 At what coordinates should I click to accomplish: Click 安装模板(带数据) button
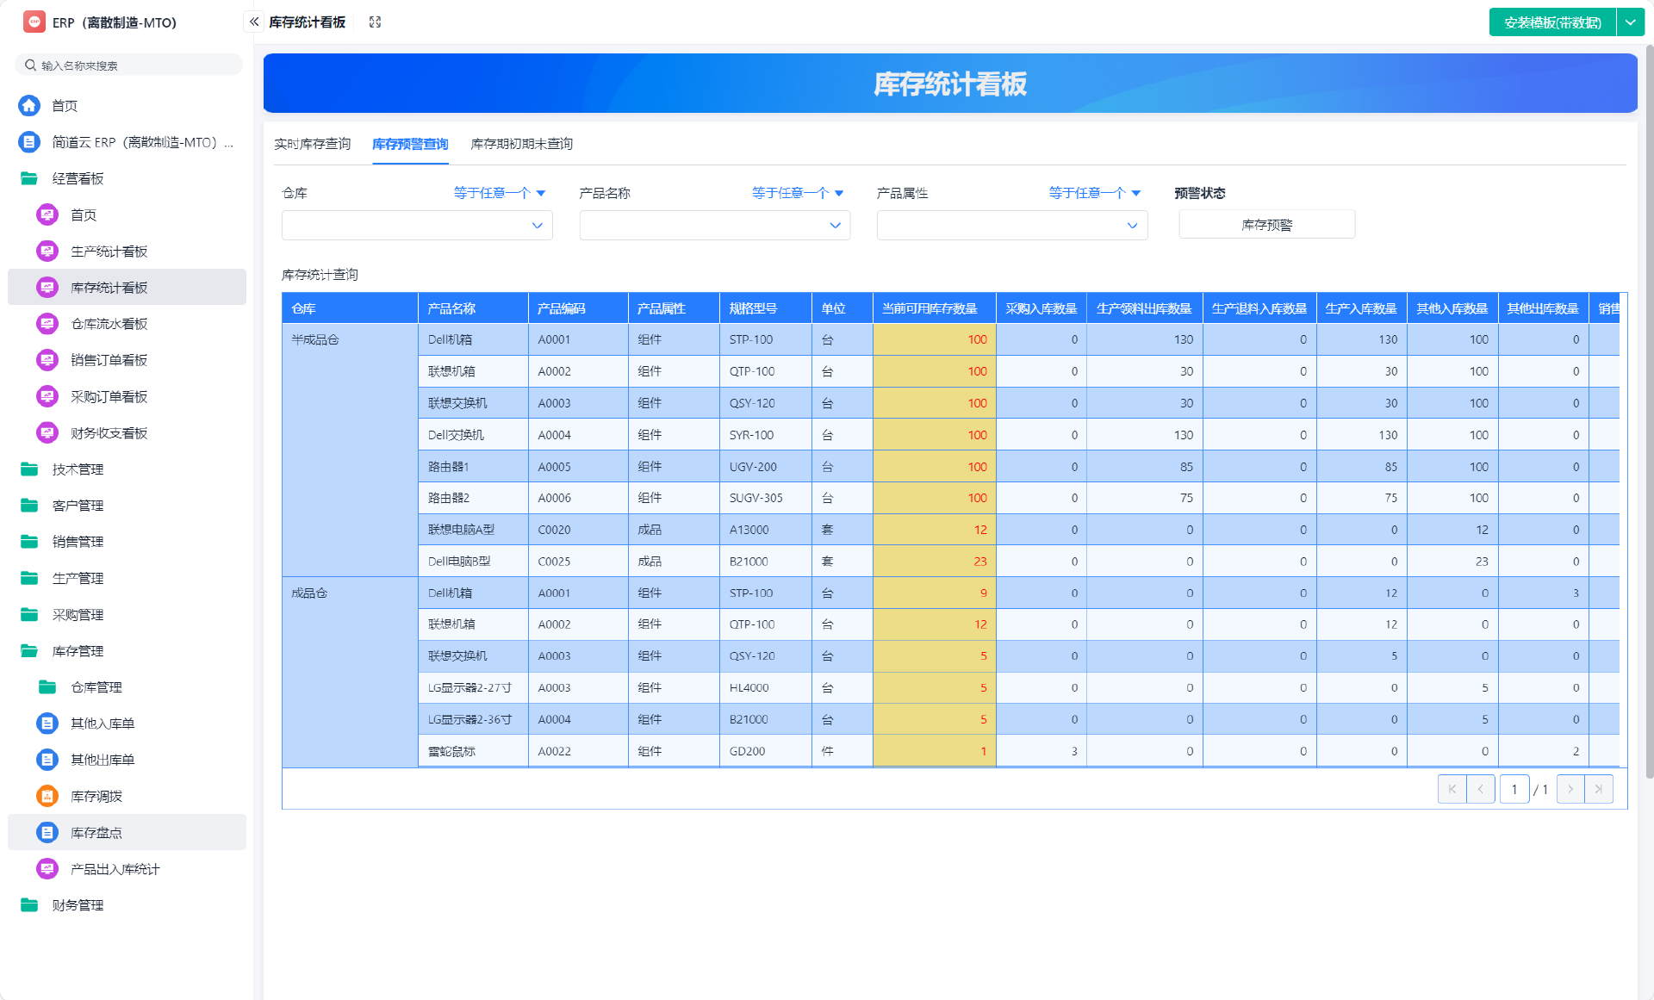click(x=1552, y=22)
